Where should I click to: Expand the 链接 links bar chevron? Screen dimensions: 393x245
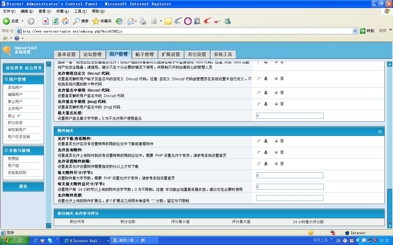[391, 30]
